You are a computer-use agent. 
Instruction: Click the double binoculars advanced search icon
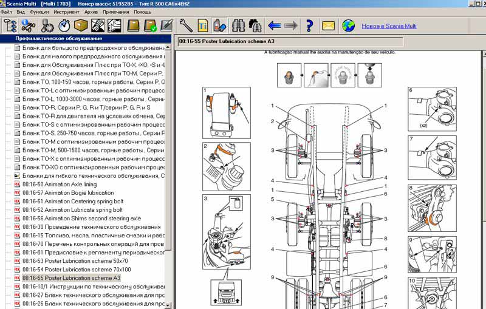coord(255,25)
